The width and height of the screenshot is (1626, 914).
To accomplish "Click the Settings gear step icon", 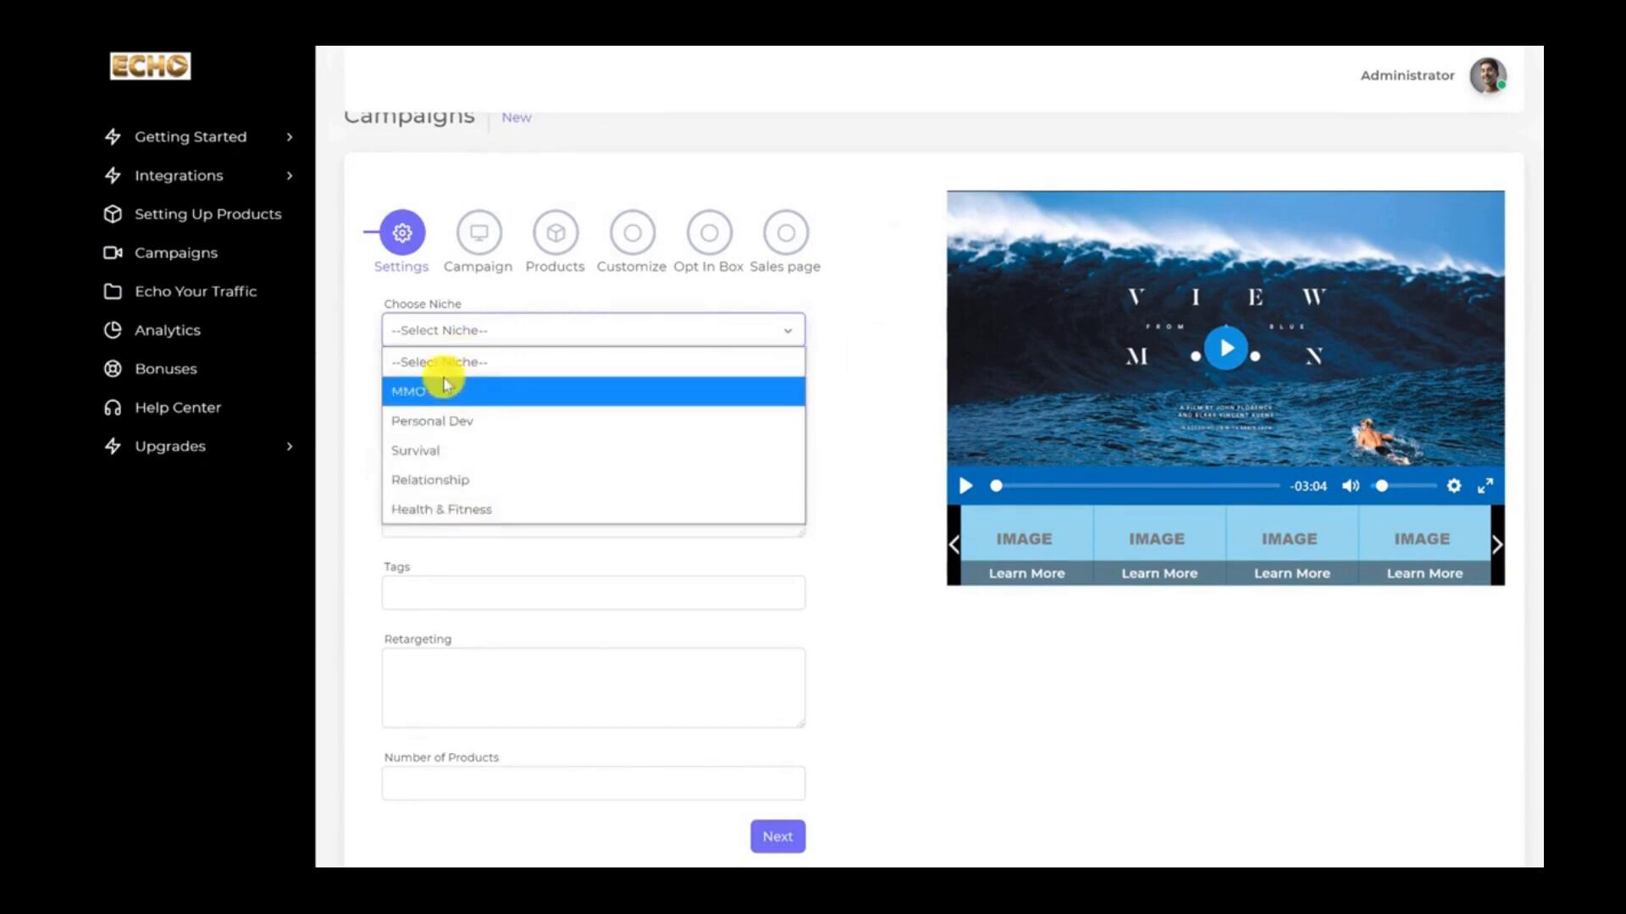I will pos(402,233).
